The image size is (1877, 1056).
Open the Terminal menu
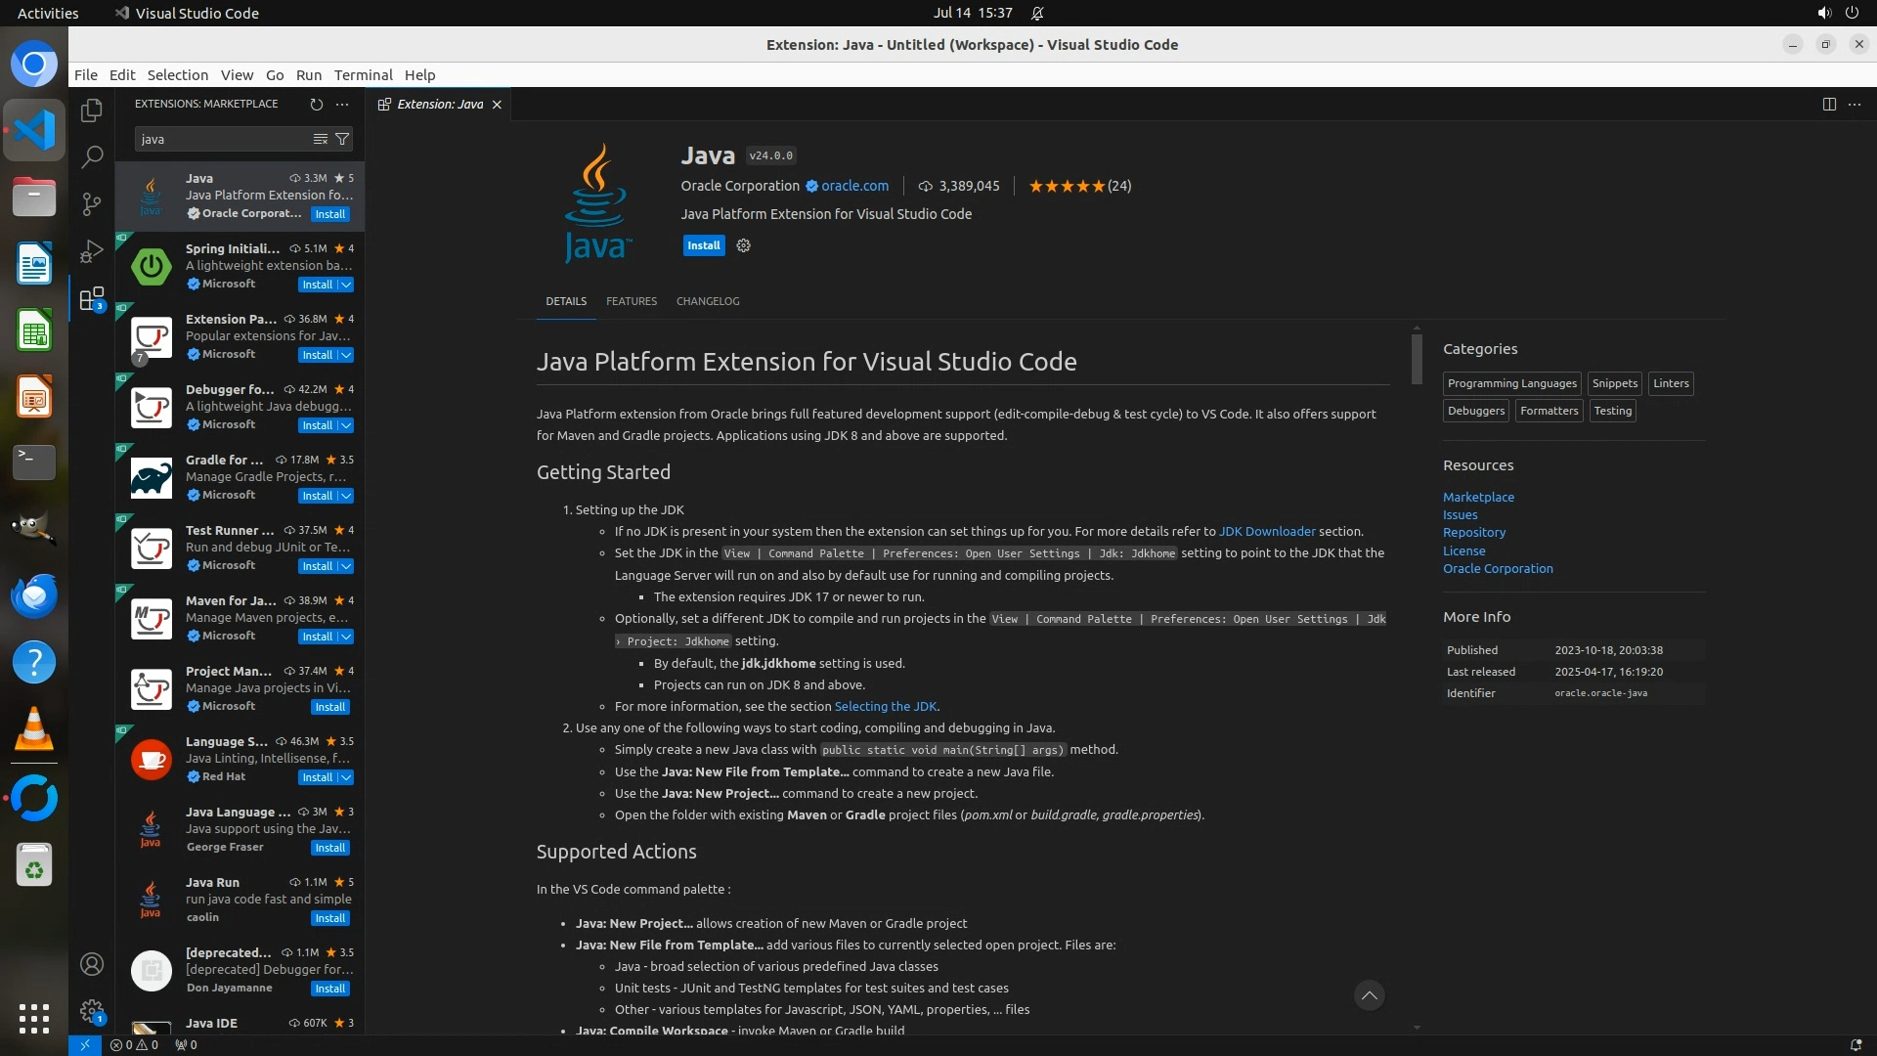(363, 74)
